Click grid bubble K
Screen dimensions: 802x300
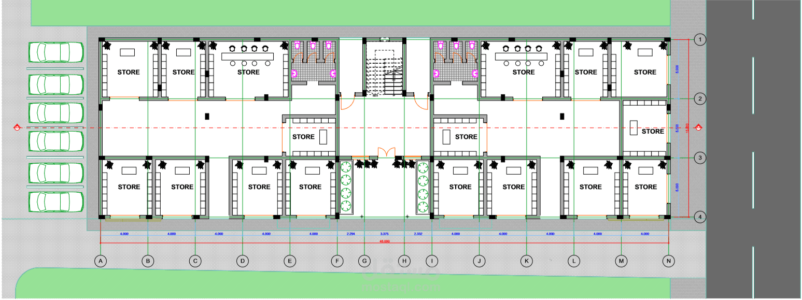526,261
